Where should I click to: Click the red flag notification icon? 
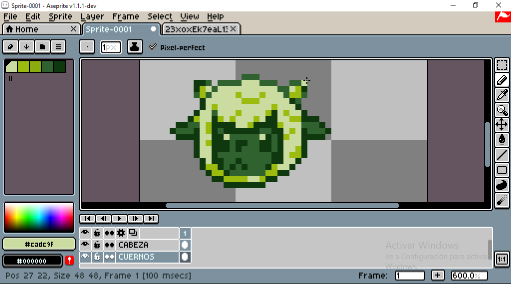(503, 17)
